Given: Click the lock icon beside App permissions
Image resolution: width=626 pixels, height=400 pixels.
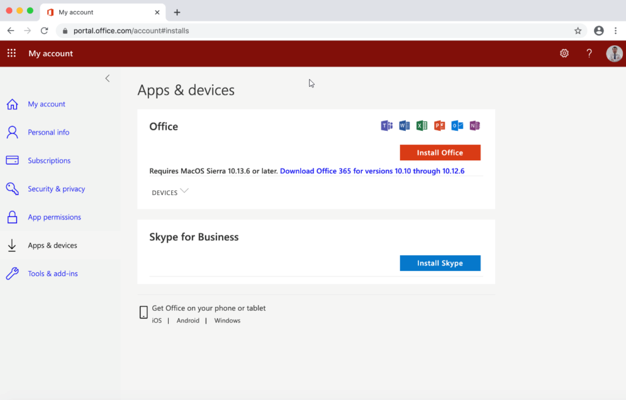Looking at the screenshot, I should click(12, 217).
